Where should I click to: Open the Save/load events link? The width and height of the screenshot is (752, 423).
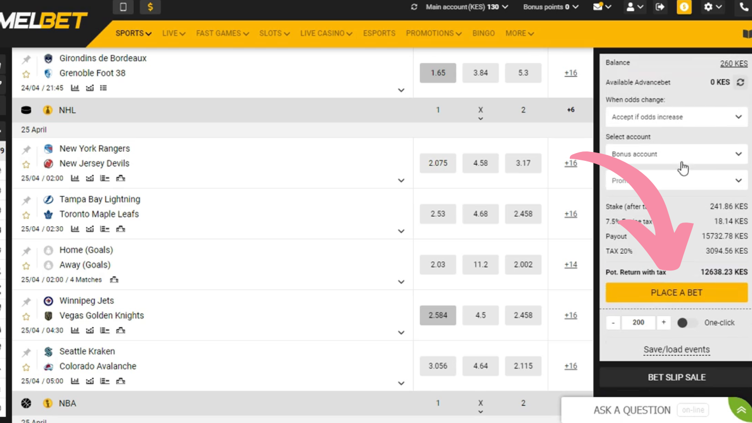point(677,349)
